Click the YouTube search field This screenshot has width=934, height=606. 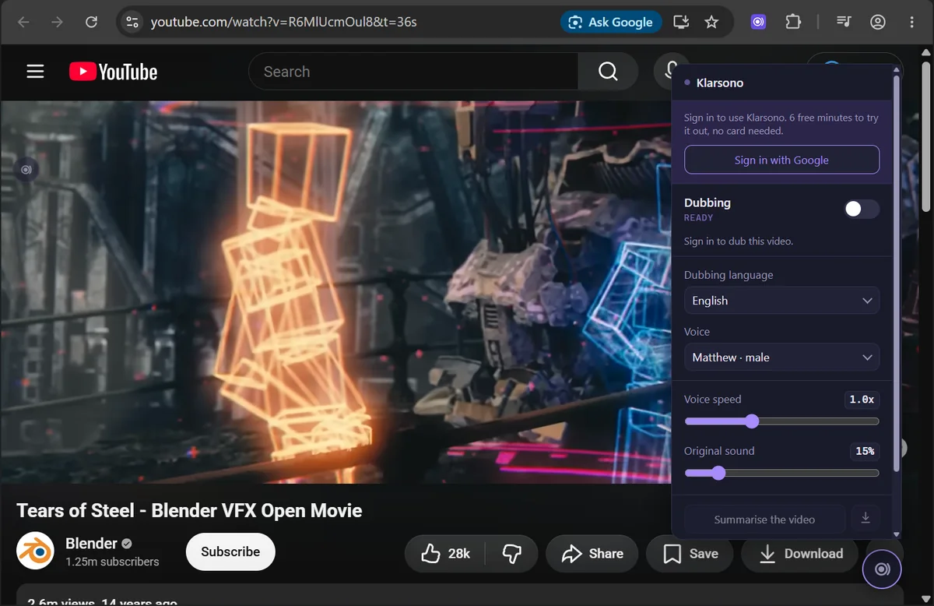pos(413,72)
